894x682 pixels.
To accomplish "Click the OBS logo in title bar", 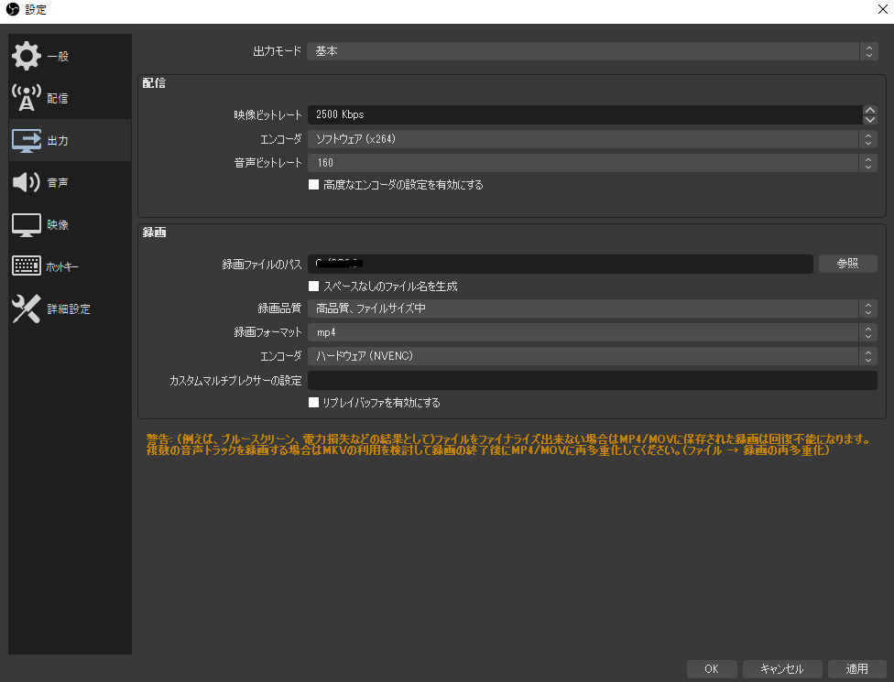I will [13, 10].
